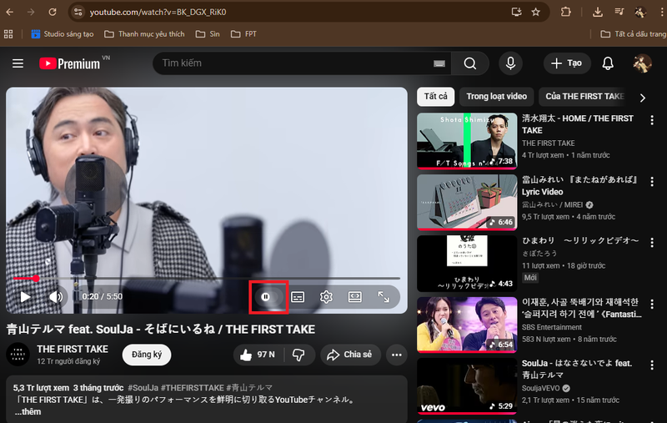Enter fullscreen mode
This screenshot has width=667, height=423.
click(384, 297)
